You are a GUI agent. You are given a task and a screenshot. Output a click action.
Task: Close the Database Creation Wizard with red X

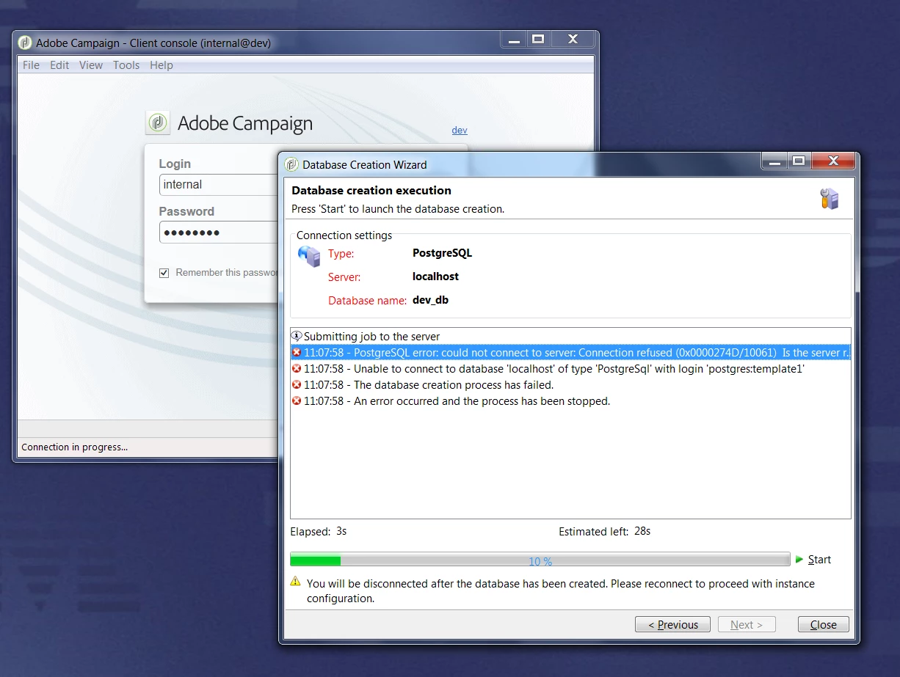832,161
